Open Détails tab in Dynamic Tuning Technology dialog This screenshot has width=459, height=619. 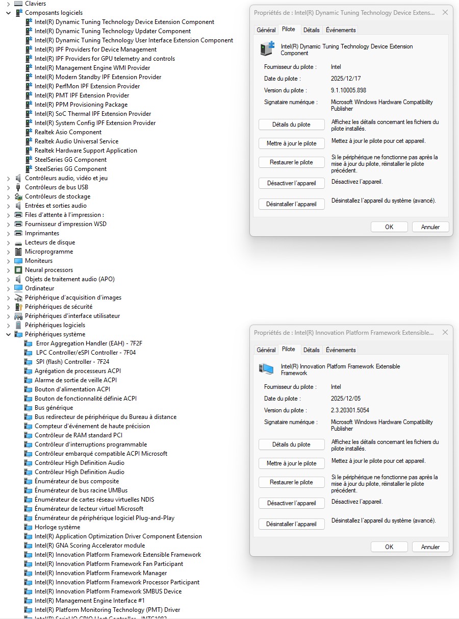tap(311, 30)
